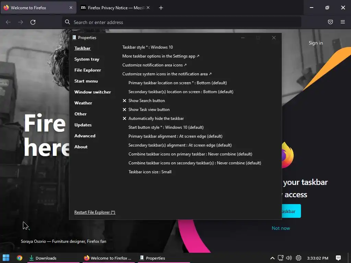Change Secondary taskbar(s) location on screen
Image resolution: width=351 pixels, height=263 pixels.
pyautogui.click(x=181, y=92)
